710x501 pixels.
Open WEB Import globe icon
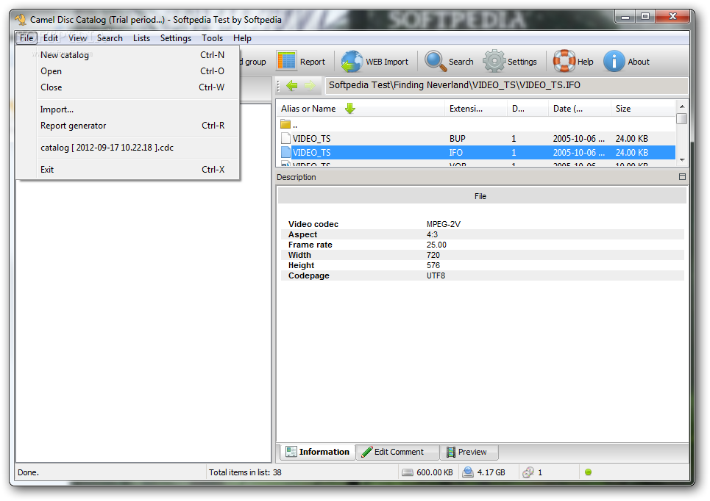[x=352, y=62]
